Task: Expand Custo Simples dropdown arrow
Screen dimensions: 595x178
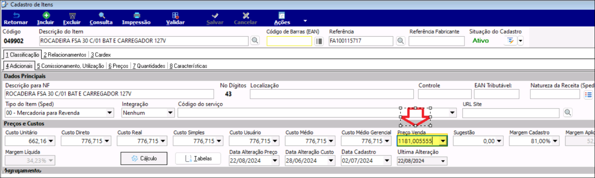Action: 219,141
